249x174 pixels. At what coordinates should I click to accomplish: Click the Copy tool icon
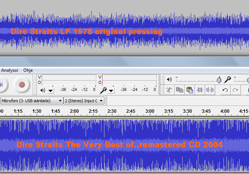(x=180, y=90)
